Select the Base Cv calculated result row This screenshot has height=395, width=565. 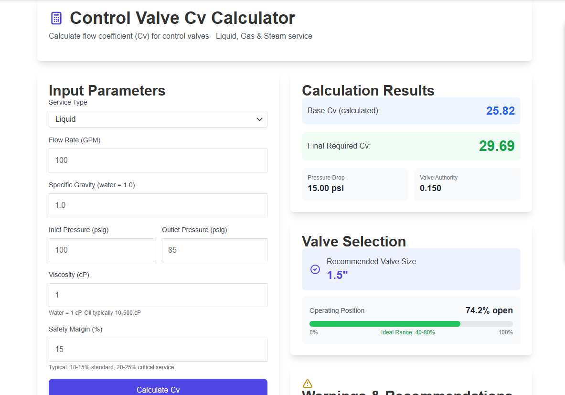pyautogui.click(x=411, y=110)
